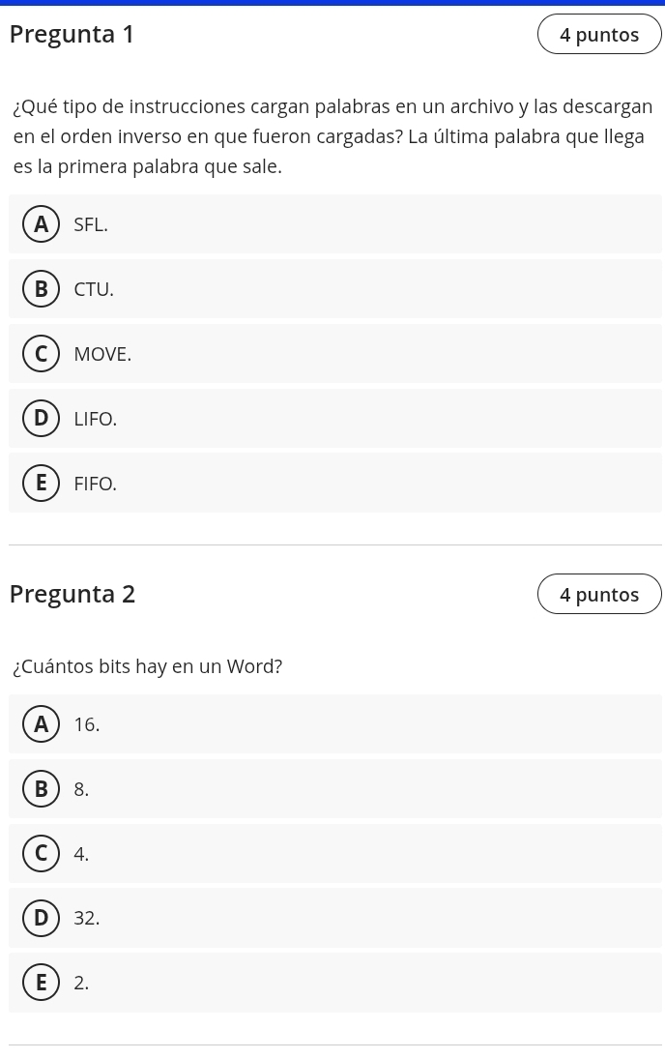Screen dimensions: 665x1059
Task: Click the FIFO. answer text
Action: click(95, 485)
